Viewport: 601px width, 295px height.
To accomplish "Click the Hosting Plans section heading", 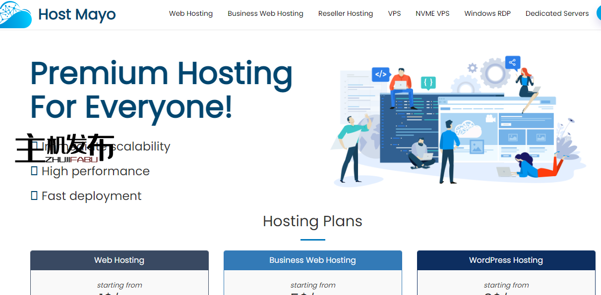I will pos(312,221).
